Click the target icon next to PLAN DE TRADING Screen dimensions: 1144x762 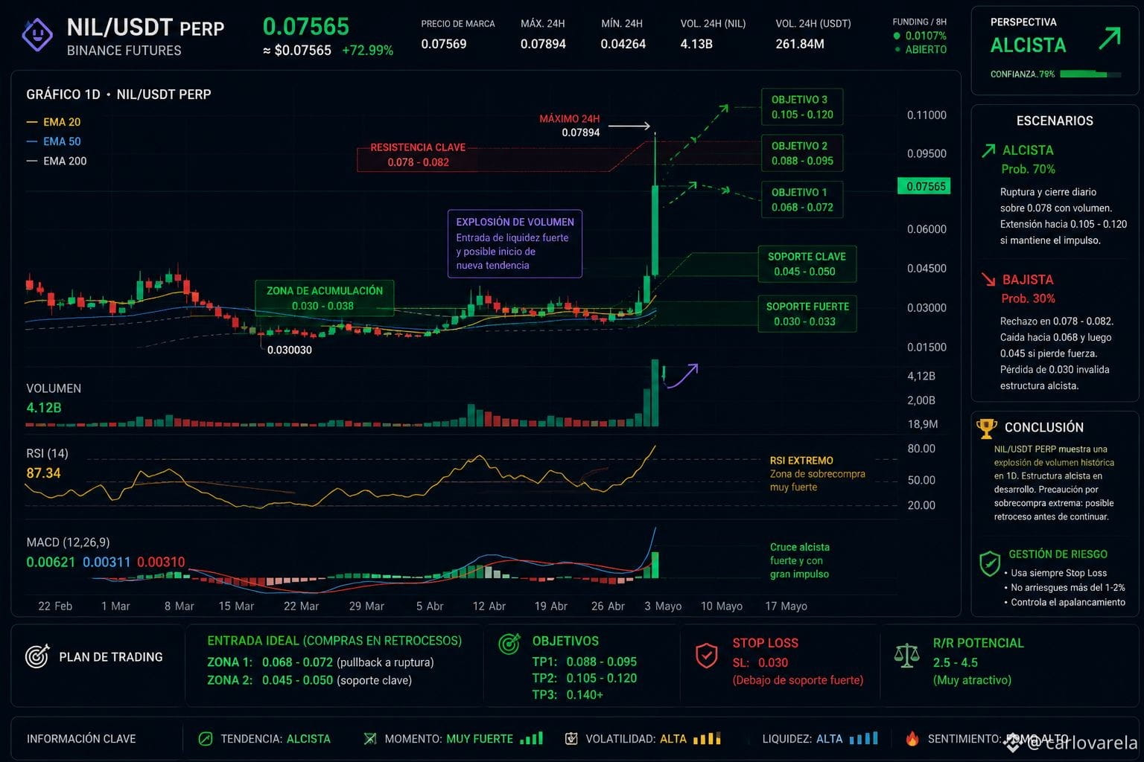(x=36, y=656)
